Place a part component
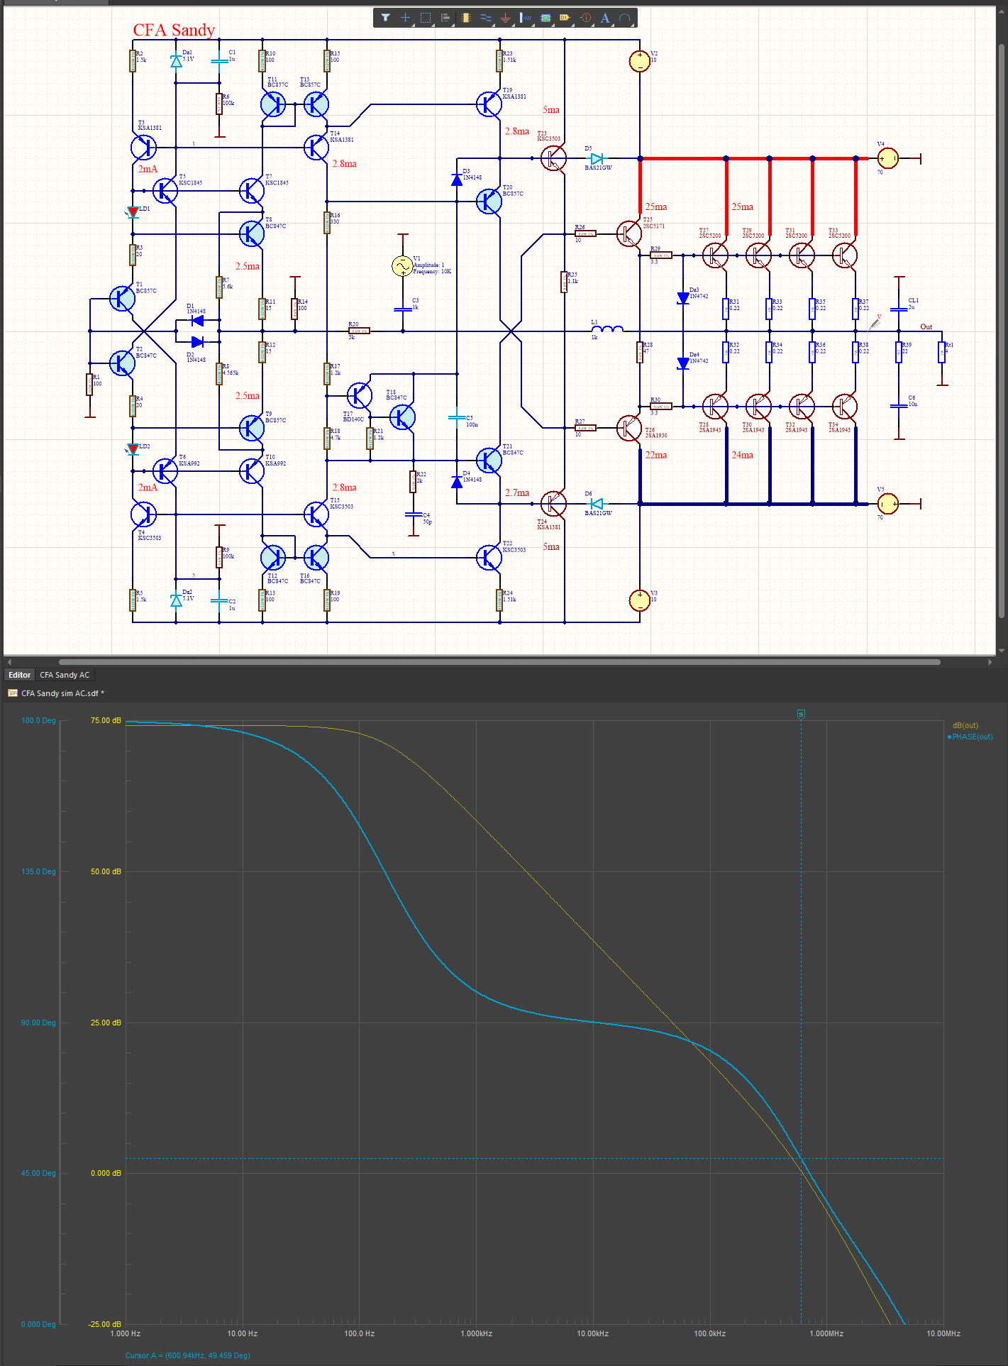This screenshot has width=1008, height=1366. pyautogui.click(x=465, y=18)
